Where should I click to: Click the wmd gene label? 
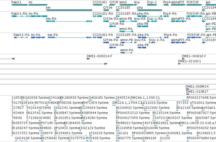tap(123, 2)
